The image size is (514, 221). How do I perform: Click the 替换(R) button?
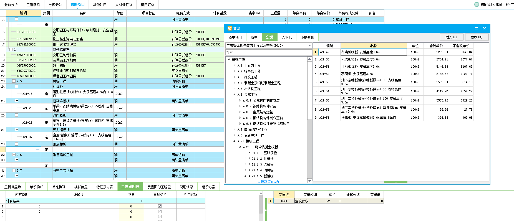pos(477,37)
